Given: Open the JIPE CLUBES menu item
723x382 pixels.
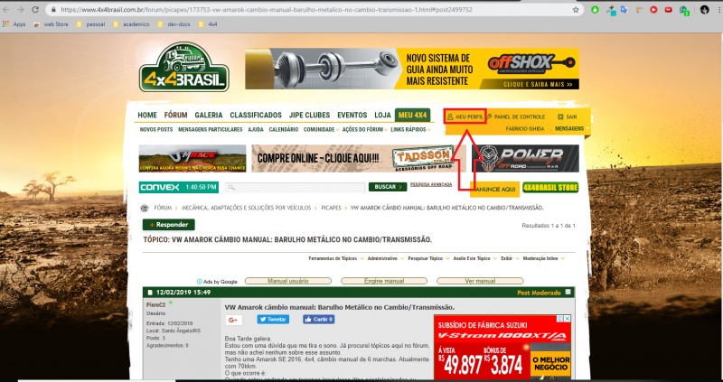Looking at the screenshot, I should pyautogui.click(x=309, y=116).
